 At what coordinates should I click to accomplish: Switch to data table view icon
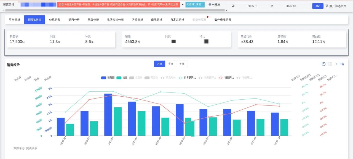(x=330, y=64)
